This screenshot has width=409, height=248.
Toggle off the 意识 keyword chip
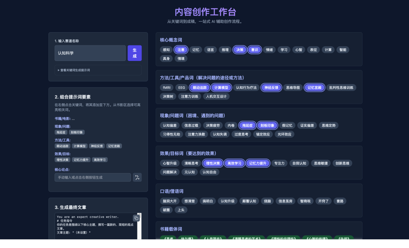254,50
